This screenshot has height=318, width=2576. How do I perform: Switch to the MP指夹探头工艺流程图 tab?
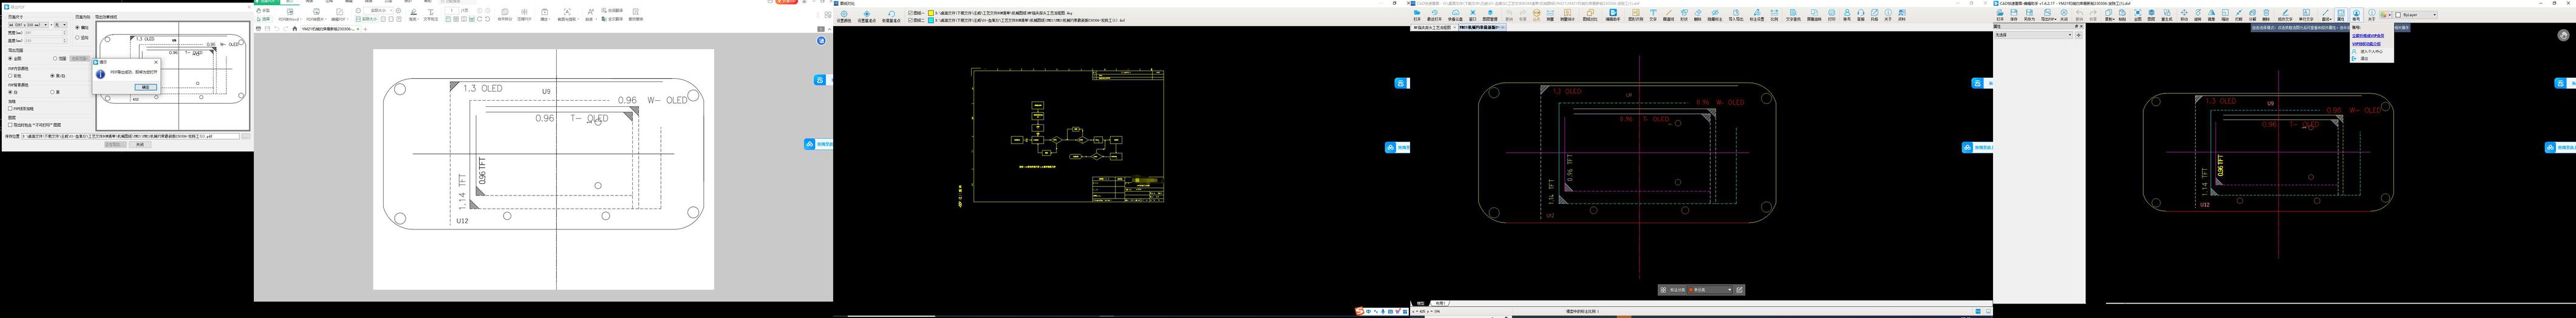(1433, 27)
